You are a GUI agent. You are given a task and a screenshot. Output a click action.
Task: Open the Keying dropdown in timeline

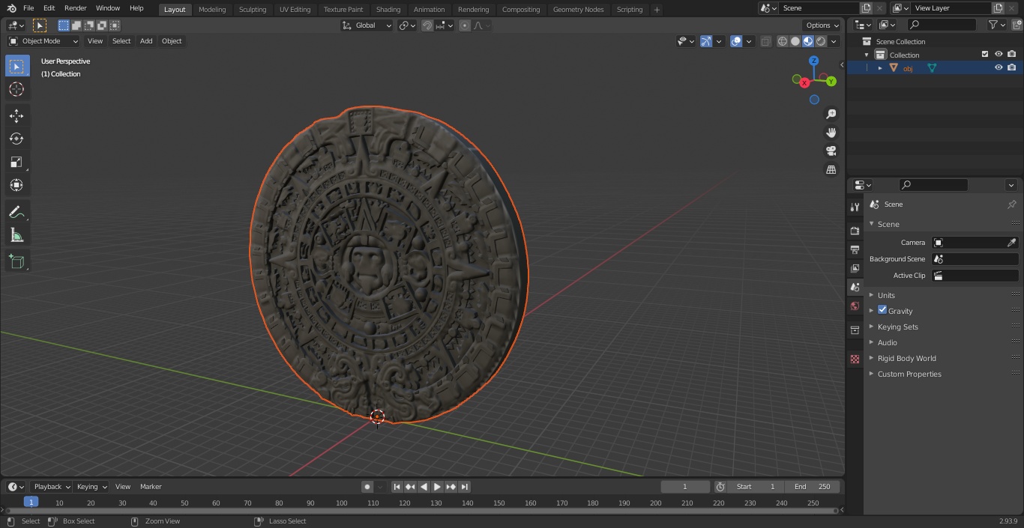click(x=91, y=487)
